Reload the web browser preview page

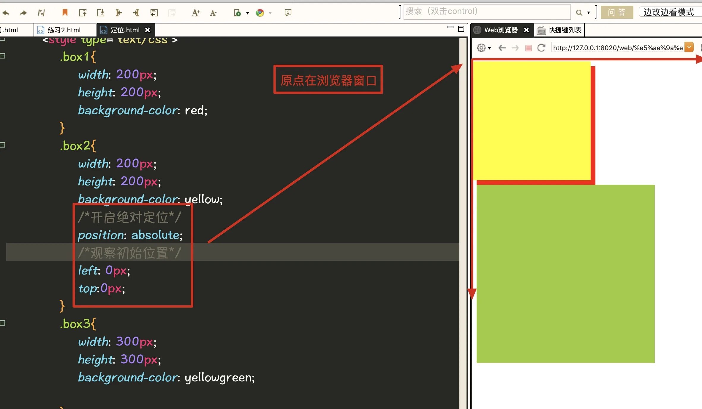pyautogui.click(x=541, y=48)
